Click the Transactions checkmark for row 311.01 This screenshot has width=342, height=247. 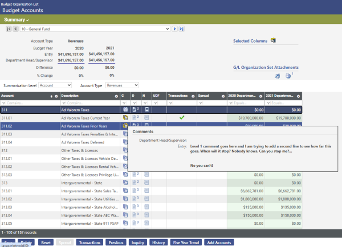(182, 117)
